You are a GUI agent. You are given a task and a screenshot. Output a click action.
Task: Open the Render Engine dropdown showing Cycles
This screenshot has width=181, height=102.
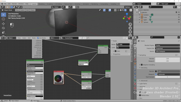(x=168, y=45)
